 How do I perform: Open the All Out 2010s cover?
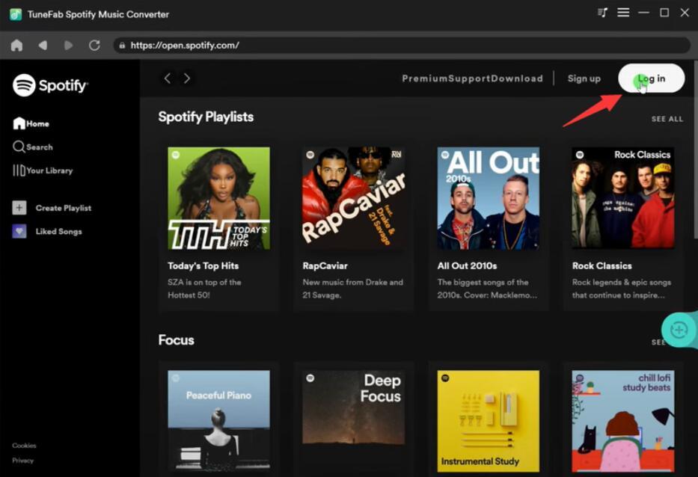(489, 198)
